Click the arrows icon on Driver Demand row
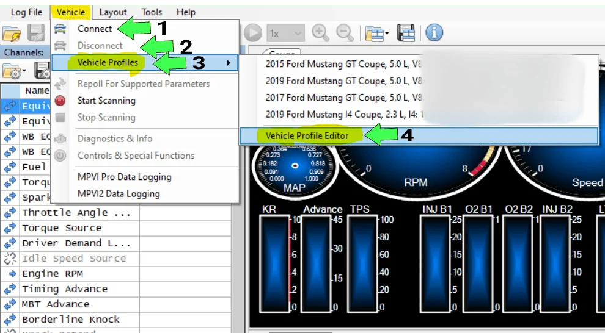Image resolution: width=605 pixels, height=333 pixels. tap(10, 243)
